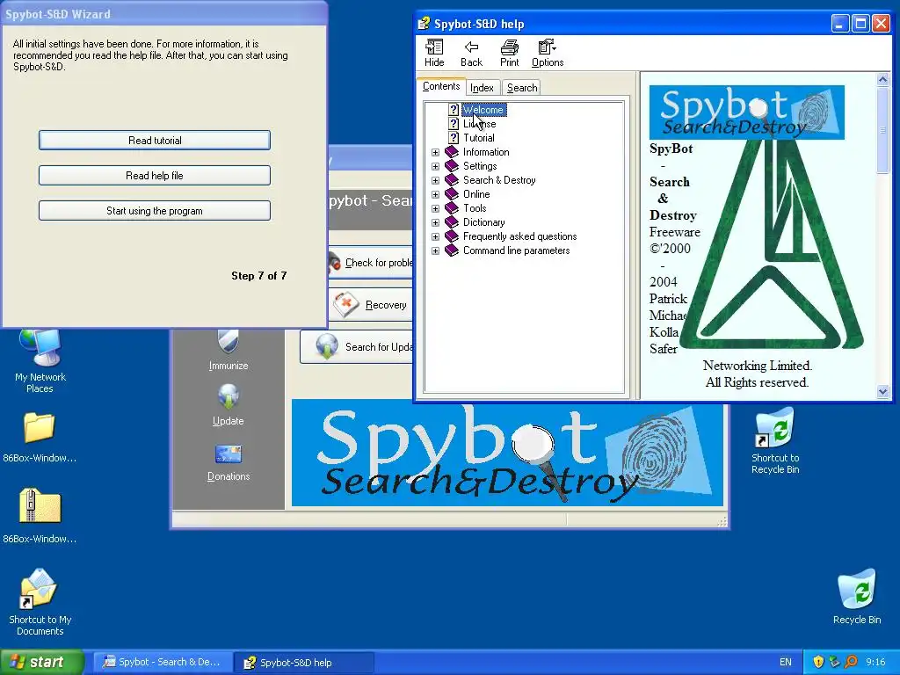The image size is (900, 675).
Task: Open Immunize in Spybot sidebar
Action: 229,350
